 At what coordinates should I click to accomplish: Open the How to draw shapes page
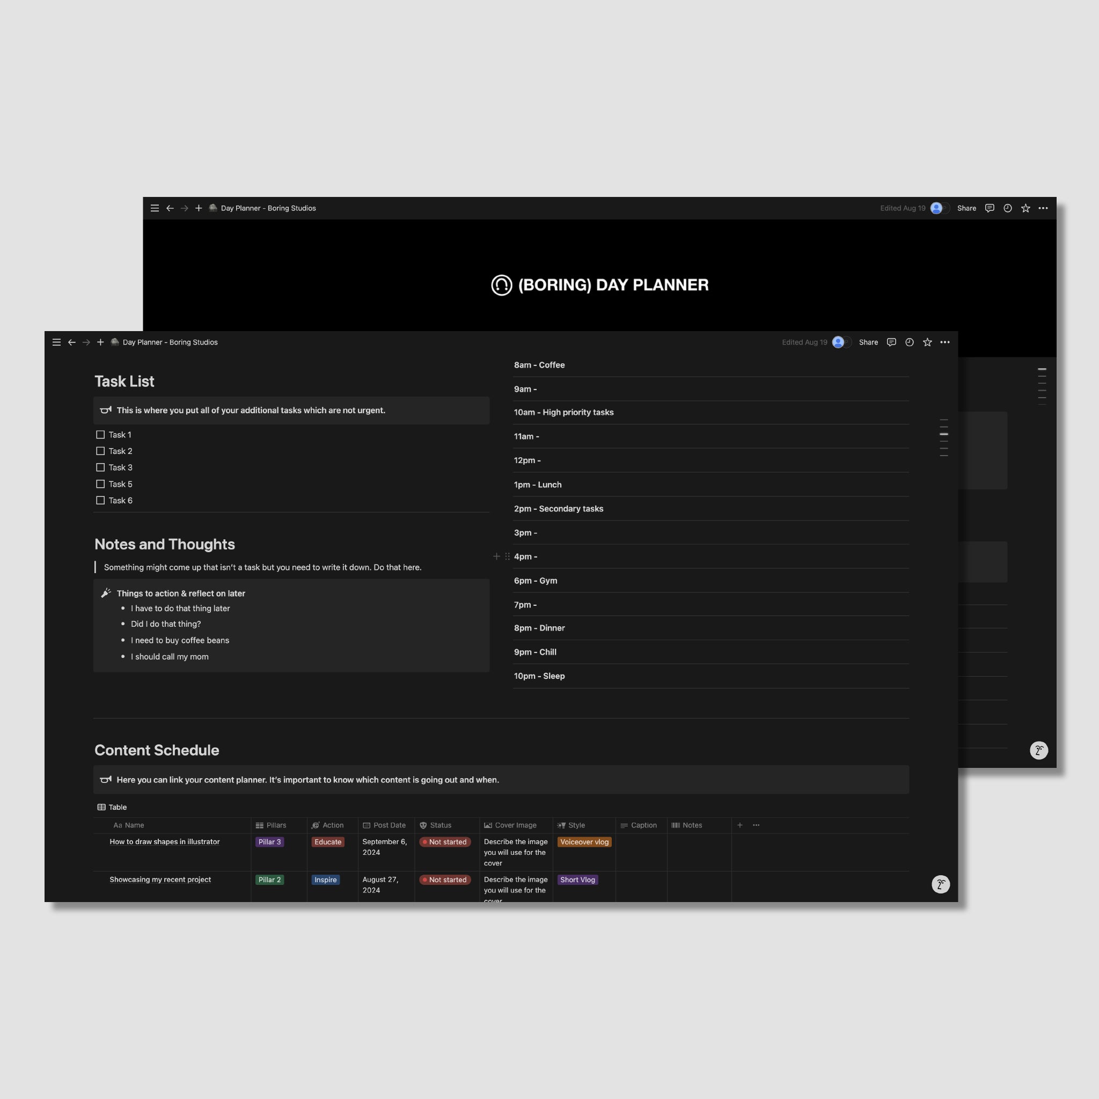click(164, 841)
